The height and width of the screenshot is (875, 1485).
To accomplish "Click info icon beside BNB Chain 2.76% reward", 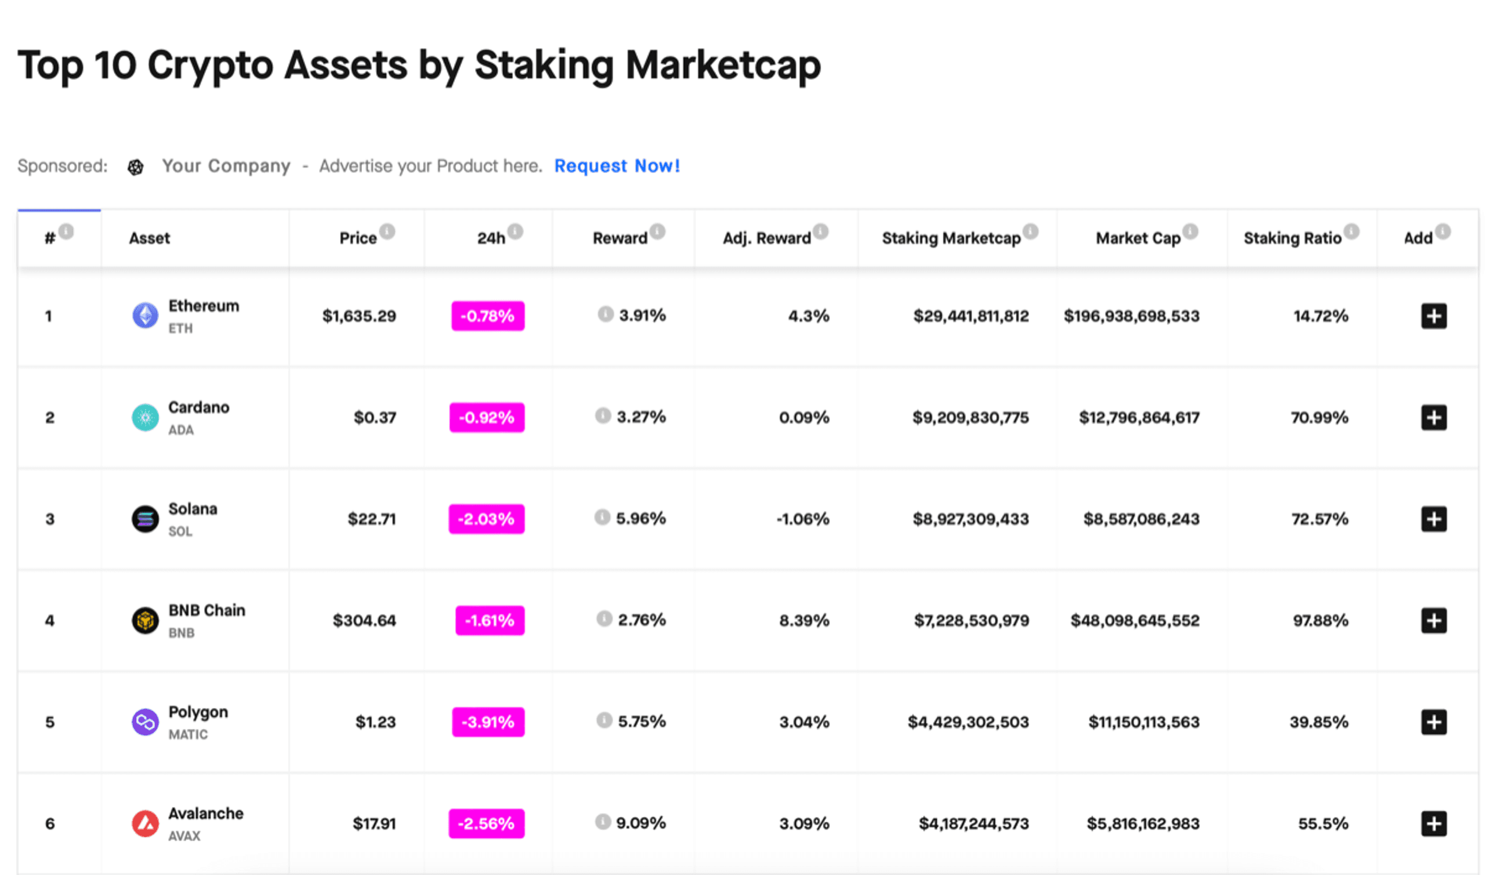I will (604, 619).
